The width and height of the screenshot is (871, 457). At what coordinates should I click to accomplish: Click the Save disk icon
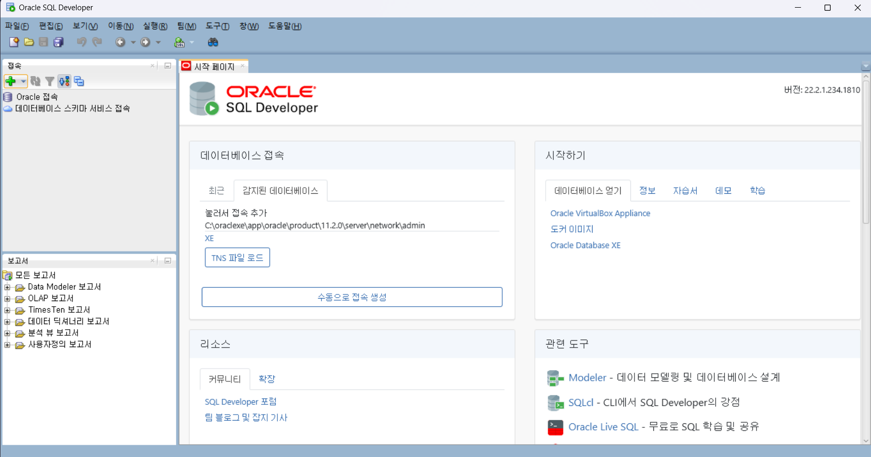tap(43, 42)
